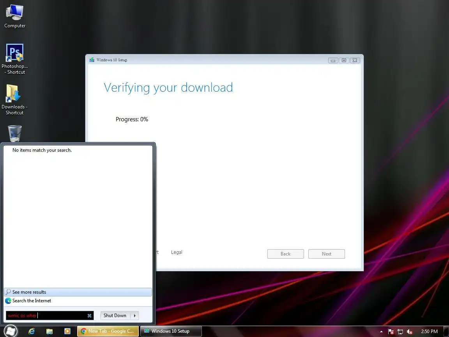Click the Edge icon beside Search the Internet
This screenshot has width=449, height=337.
[8, 301]
